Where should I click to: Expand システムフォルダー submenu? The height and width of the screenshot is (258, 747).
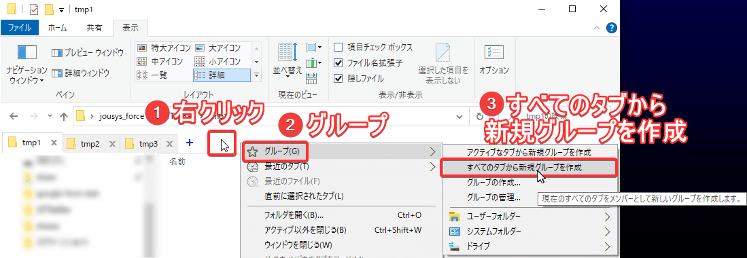click(530, 232)
